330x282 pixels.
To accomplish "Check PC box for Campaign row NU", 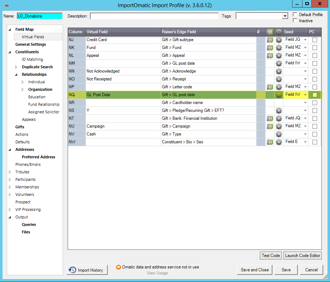I will coord(315,126).
